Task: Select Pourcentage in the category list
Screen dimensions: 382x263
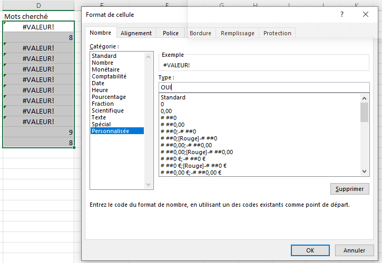Action: click(x=109, y=97)
